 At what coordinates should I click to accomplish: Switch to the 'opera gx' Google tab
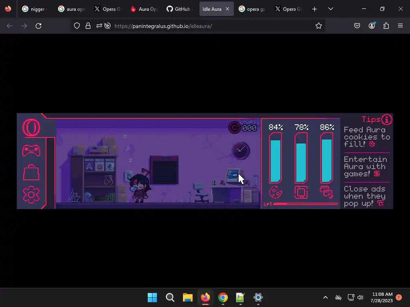[x=252, y=9]
